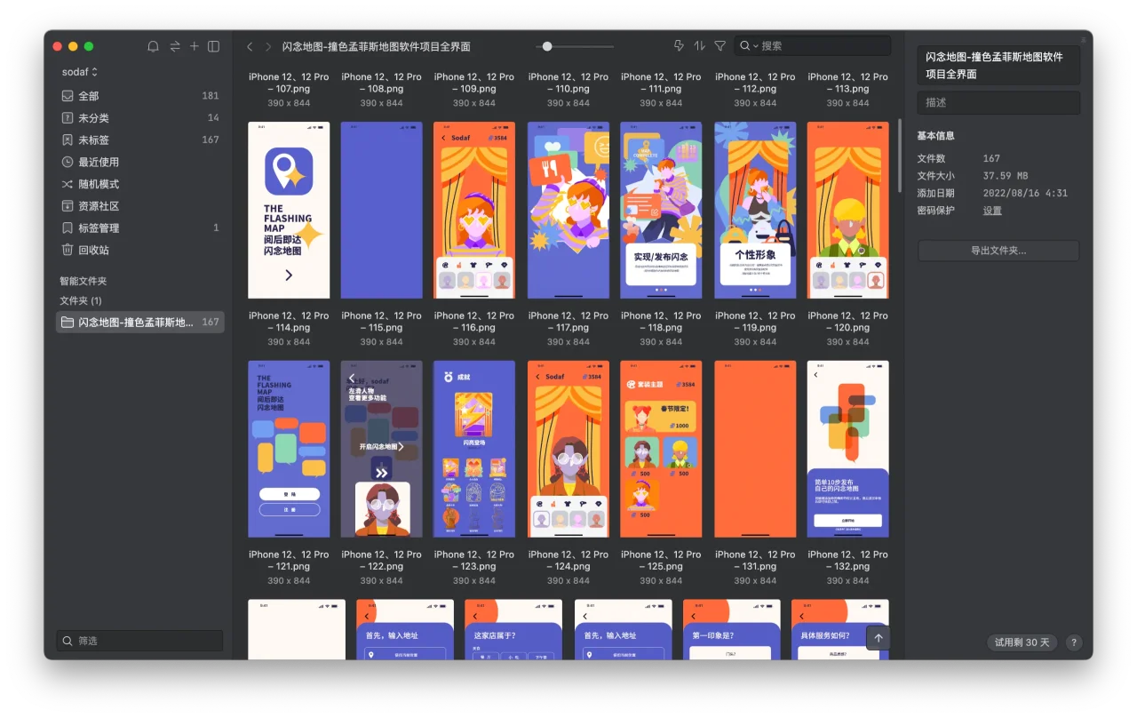Click the grid vertical scrollbar
1137x718 pixels.
tap(899, 156)
